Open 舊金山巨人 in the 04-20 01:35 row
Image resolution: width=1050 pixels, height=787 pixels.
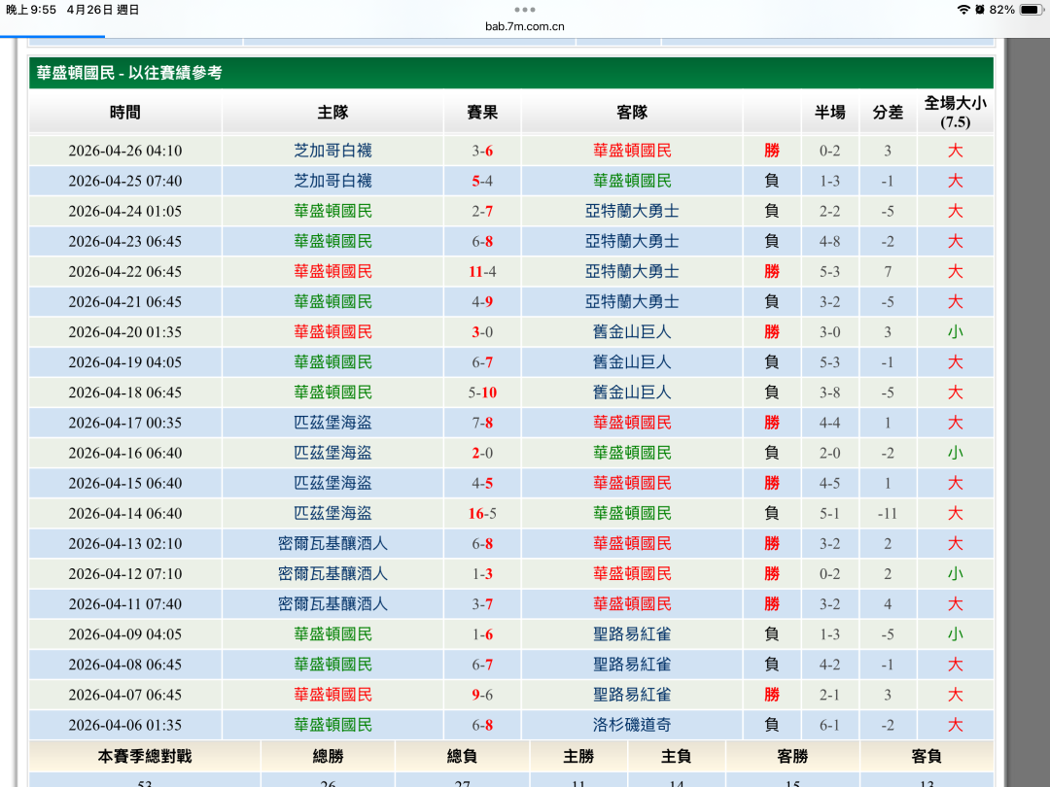[632, 331]
